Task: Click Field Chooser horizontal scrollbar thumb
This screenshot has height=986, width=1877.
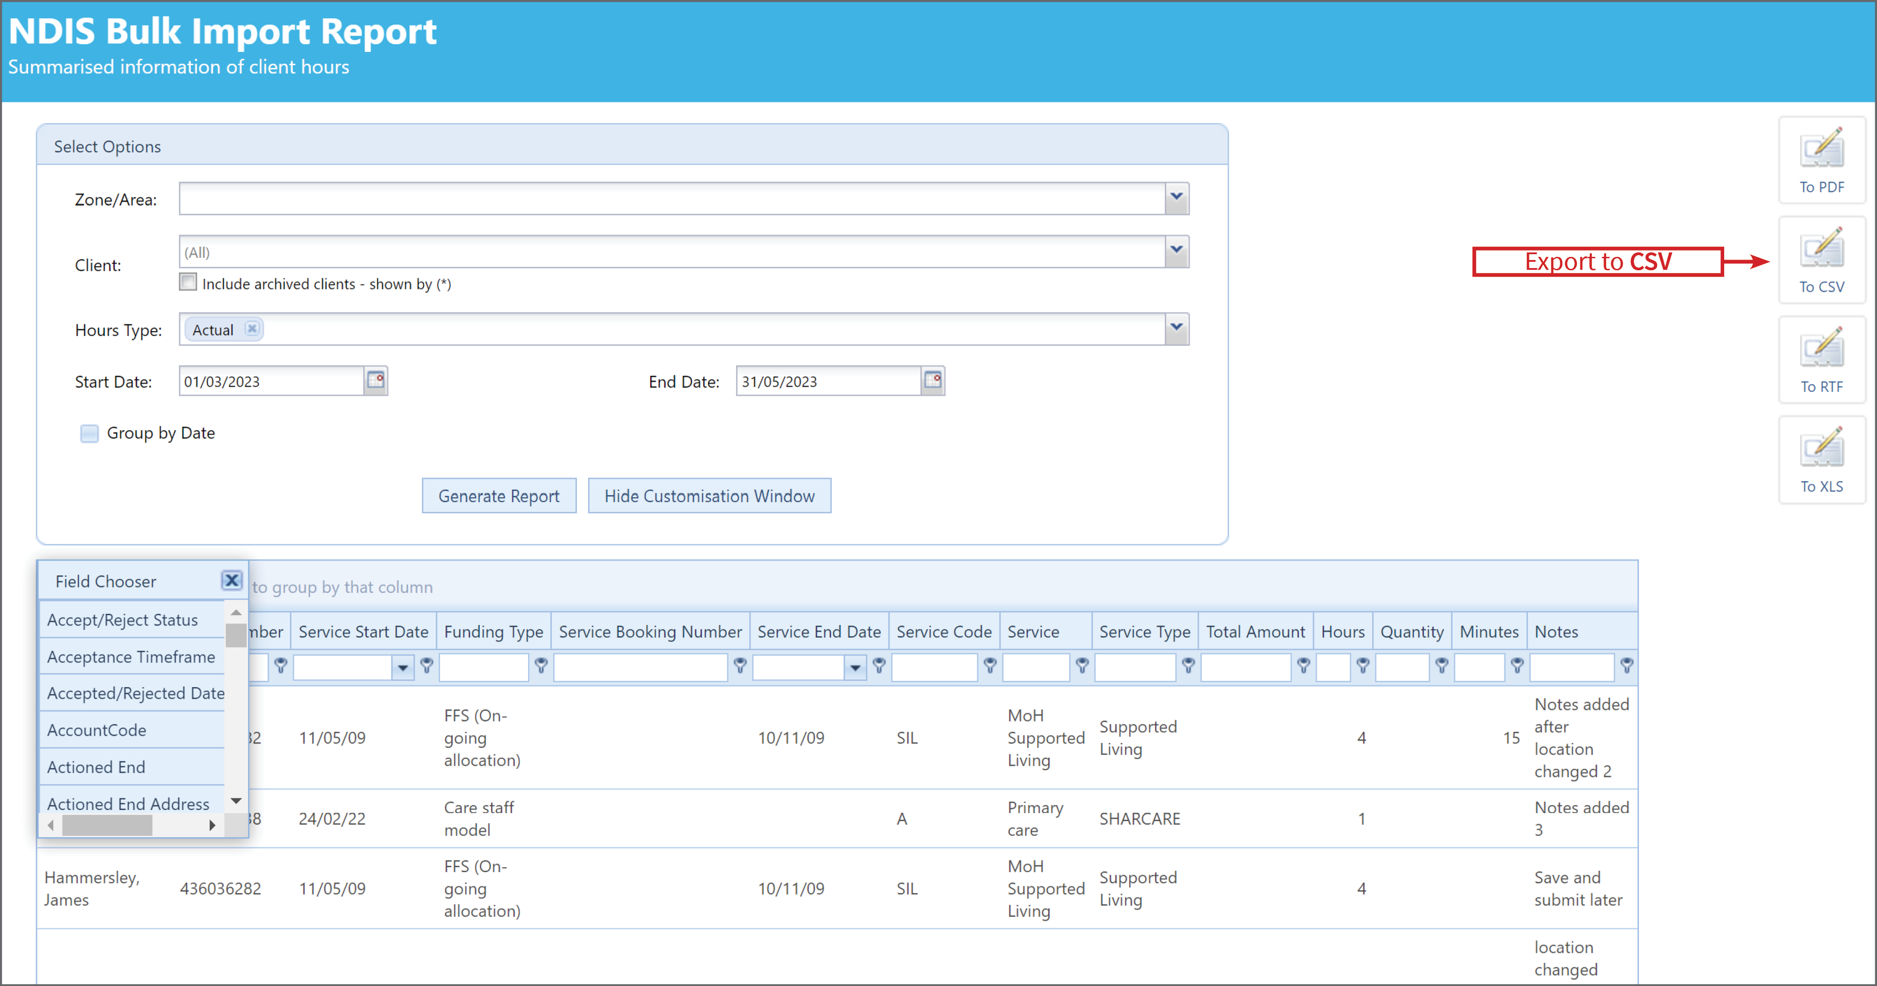Action: pyautogui.click(x=107, y=825)
